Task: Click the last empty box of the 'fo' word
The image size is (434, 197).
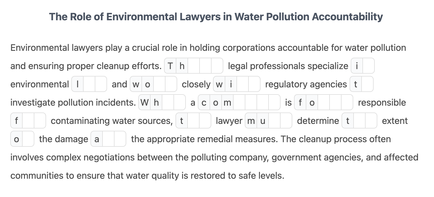Action: (347, 102)
